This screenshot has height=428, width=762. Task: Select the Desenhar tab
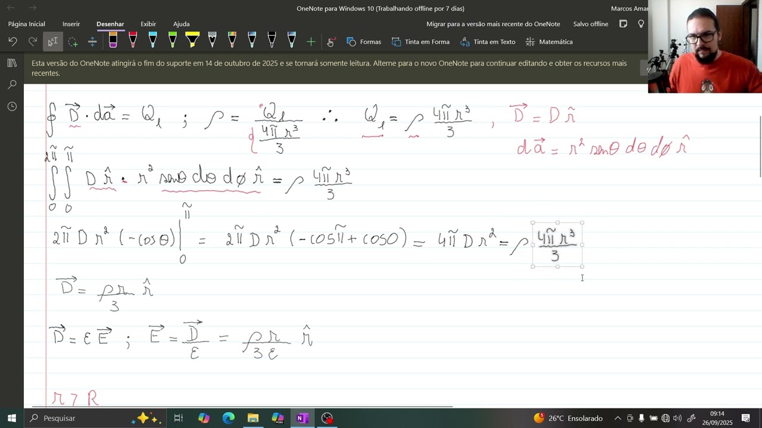coord(110,24)
